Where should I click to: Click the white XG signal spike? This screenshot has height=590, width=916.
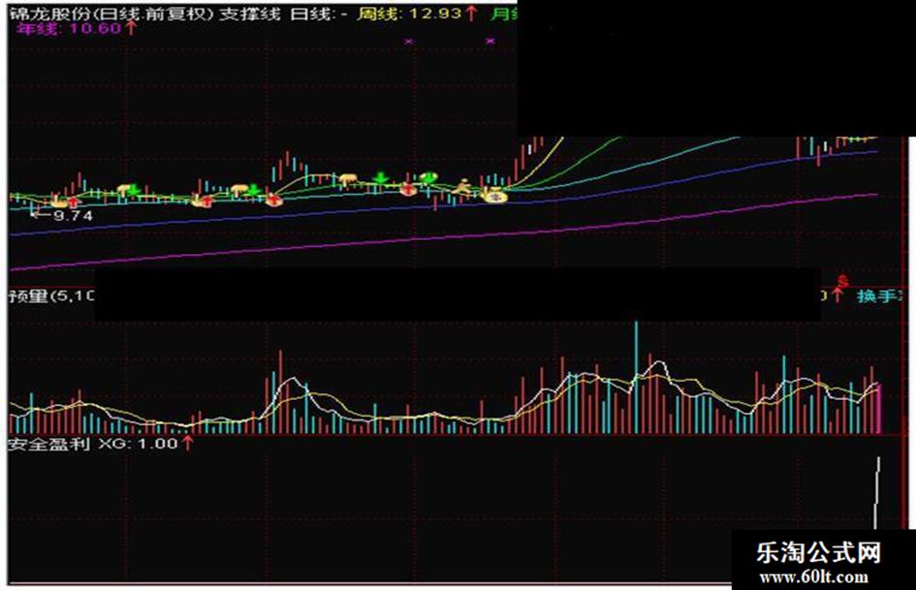click(x=877, y=494)
